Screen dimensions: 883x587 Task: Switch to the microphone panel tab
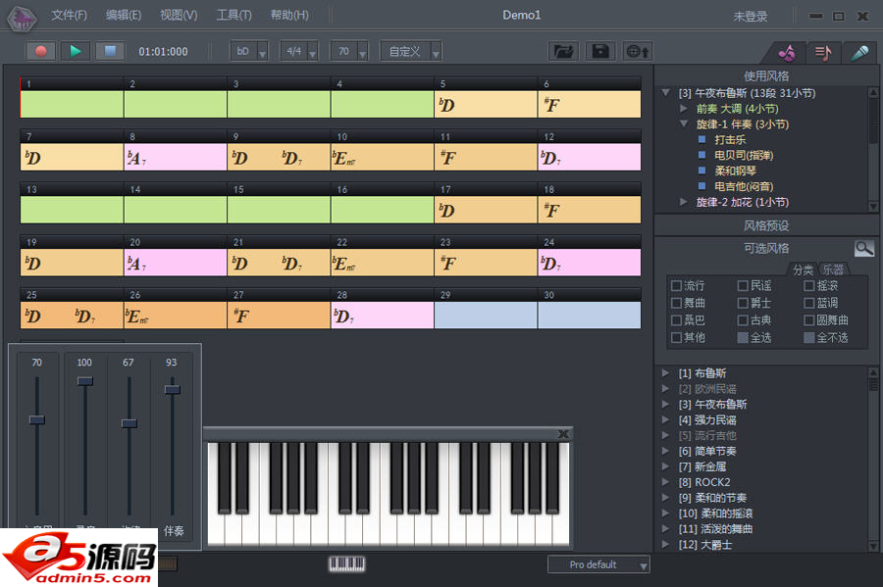tap(859, 53)
